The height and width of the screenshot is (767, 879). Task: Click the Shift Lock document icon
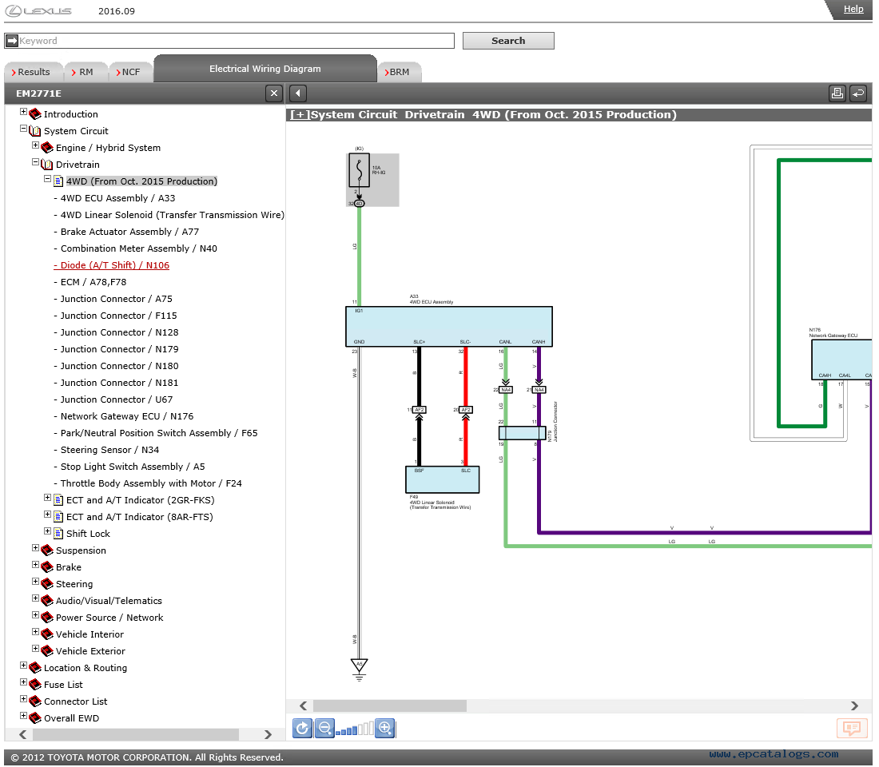58,534
